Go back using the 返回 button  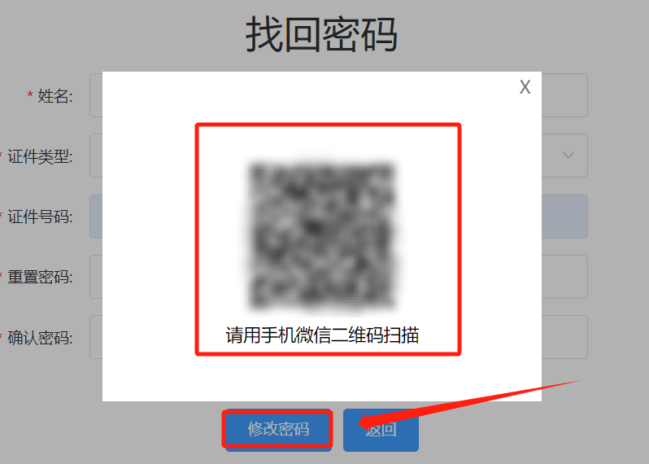pyautogui.click(x=381, y=430)
